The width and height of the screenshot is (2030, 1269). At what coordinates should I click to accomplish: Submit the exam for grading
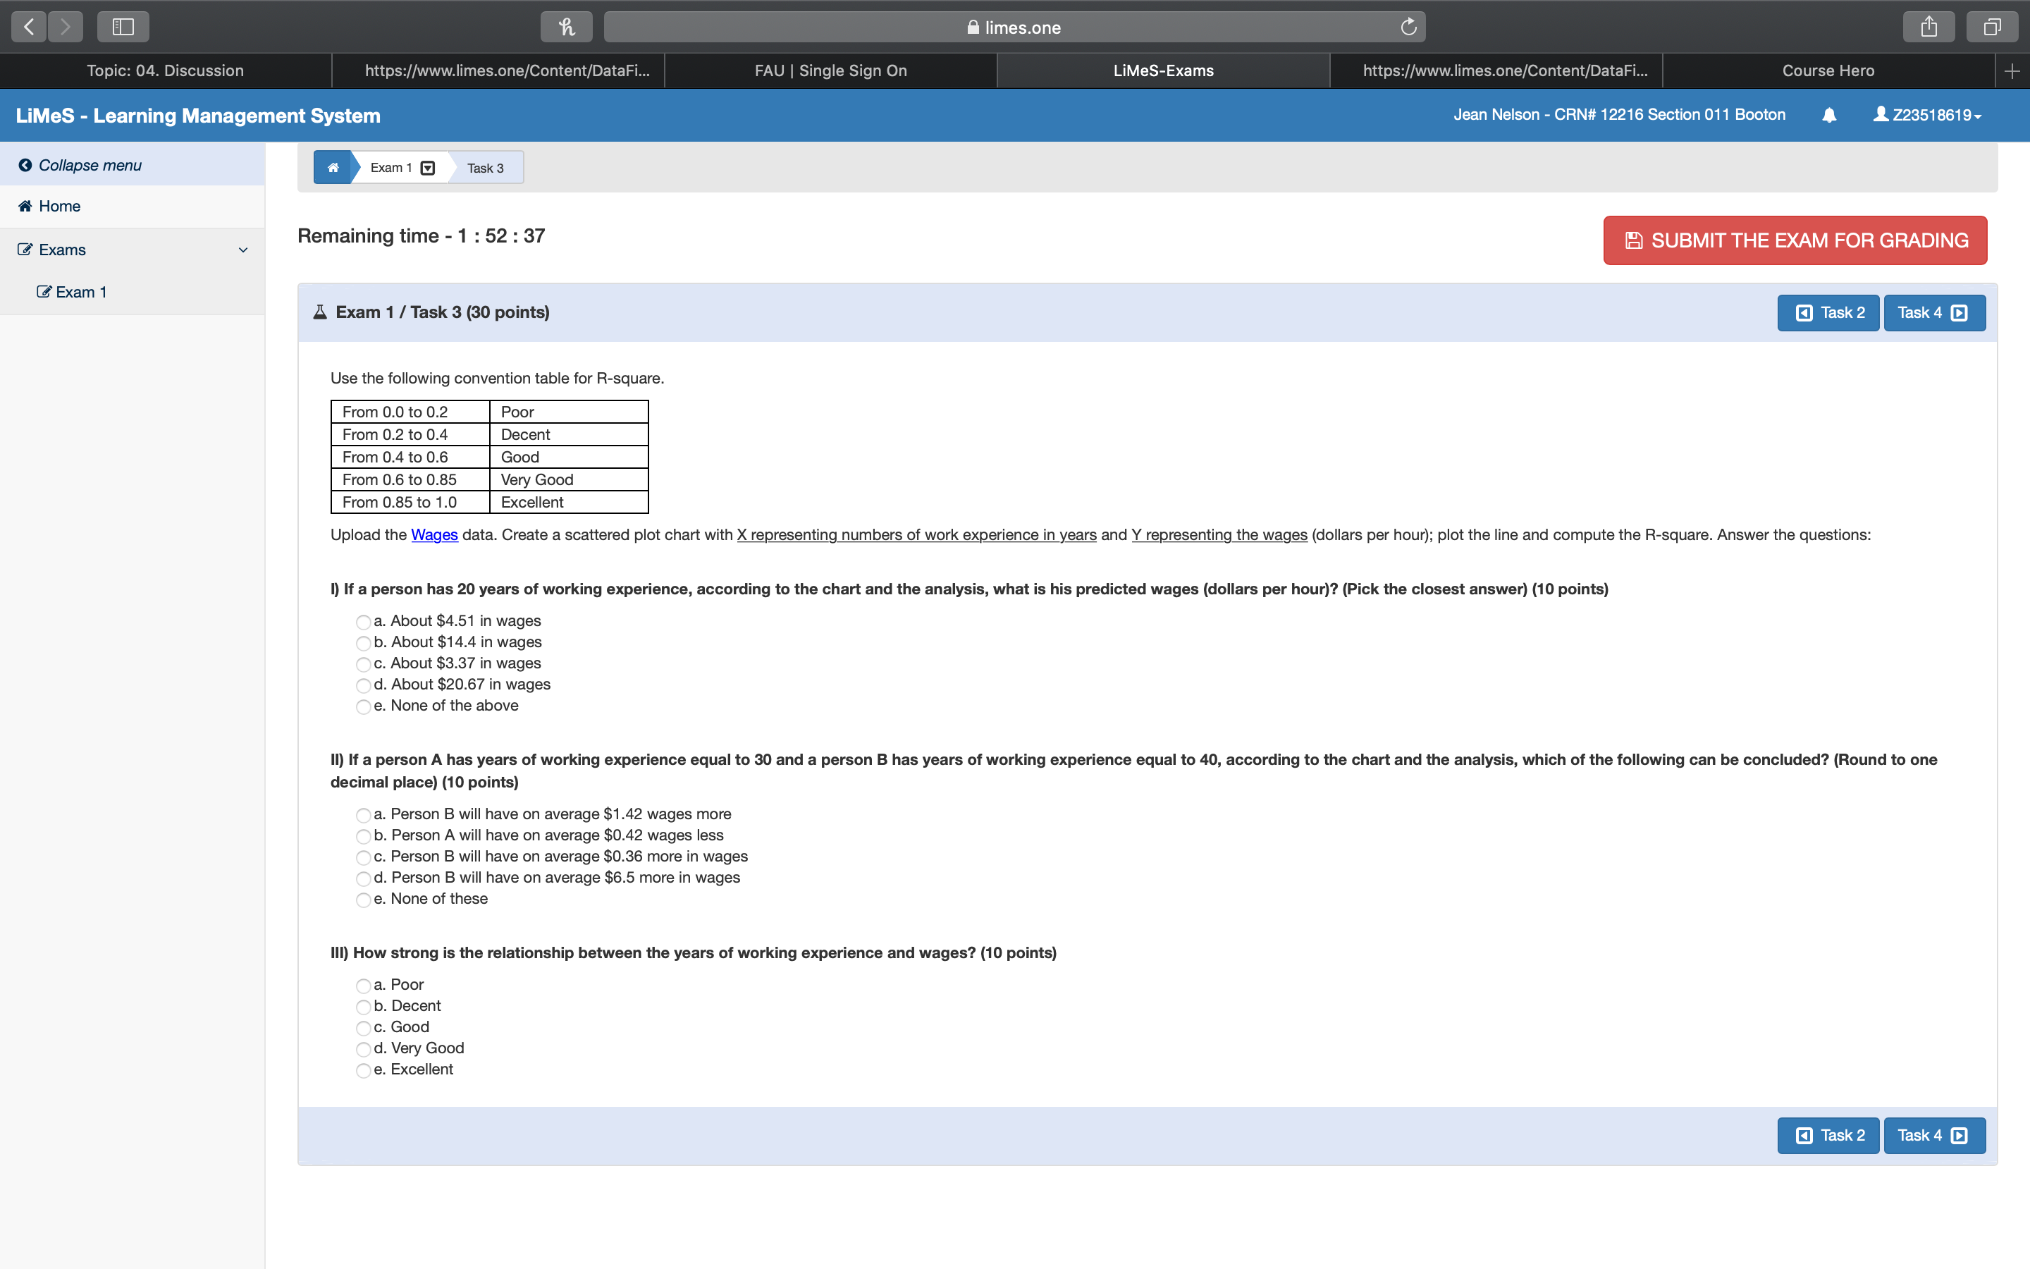tap(1795, 241)
